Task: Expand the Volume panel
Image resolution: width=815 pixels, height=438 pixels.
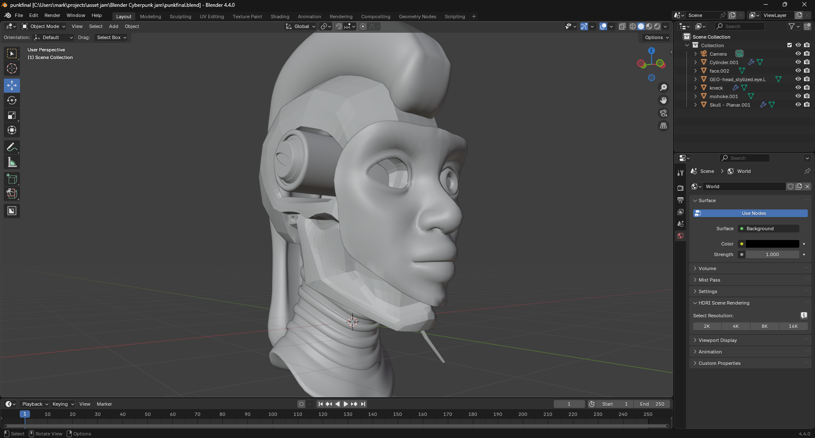Action: coord(708,268)
